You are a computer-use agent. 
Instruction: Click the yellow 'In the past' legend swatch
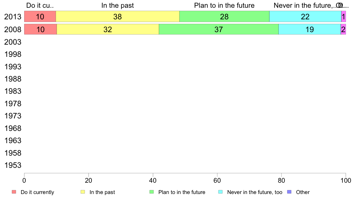pos(83,192)
